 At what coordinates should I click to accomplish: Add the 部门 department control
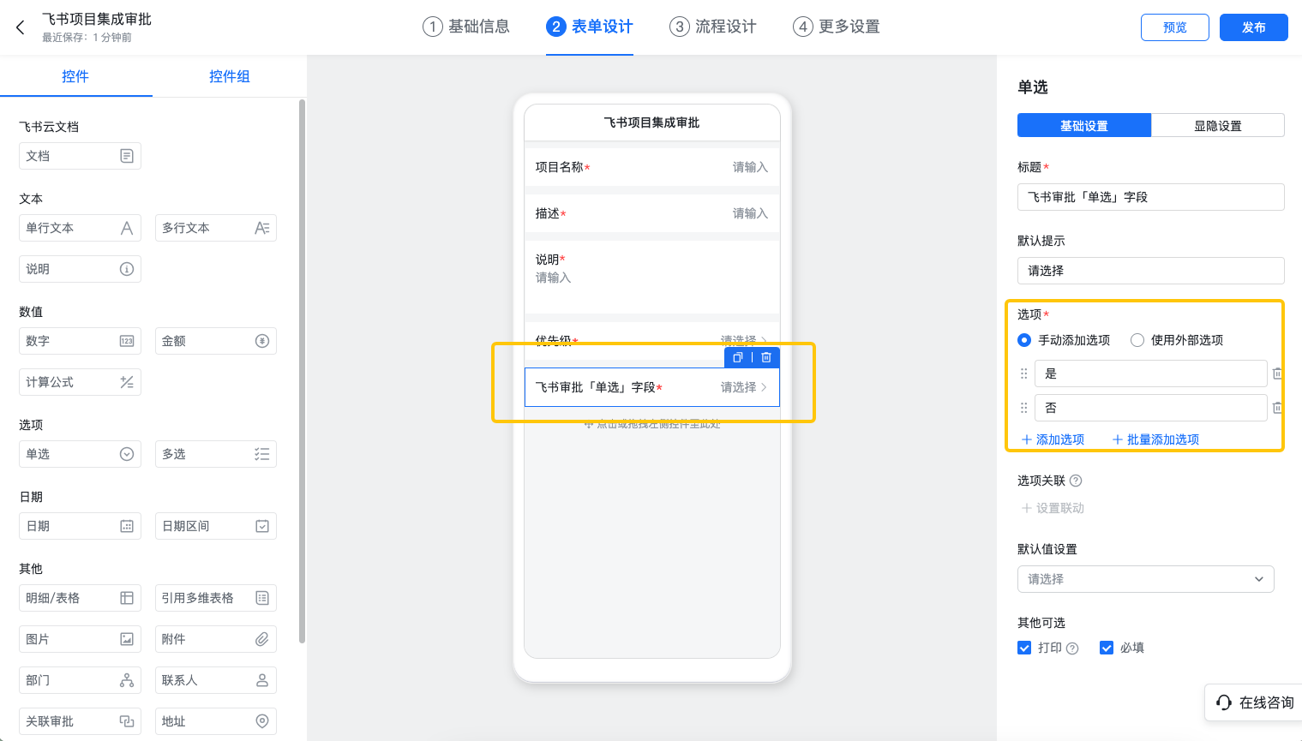tap(80, 680)
